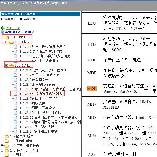Open 1.1.2.10注册及非注册商标 page
157x157 pixels.
click(40, 113)
